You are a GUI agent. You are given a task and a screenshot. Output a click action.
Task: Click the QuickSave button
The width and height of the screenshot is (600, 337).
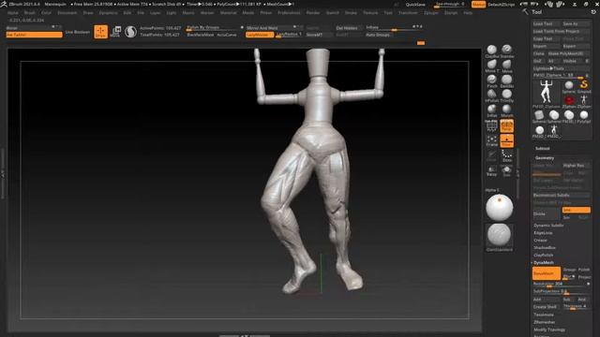click(415, 5)
